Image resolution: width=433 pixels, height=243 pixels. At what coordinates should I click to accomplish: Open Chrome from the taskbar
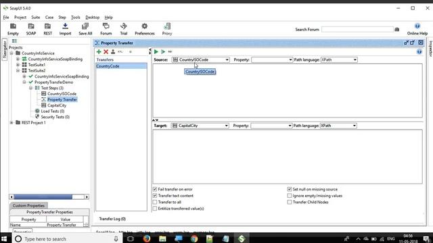194,238
